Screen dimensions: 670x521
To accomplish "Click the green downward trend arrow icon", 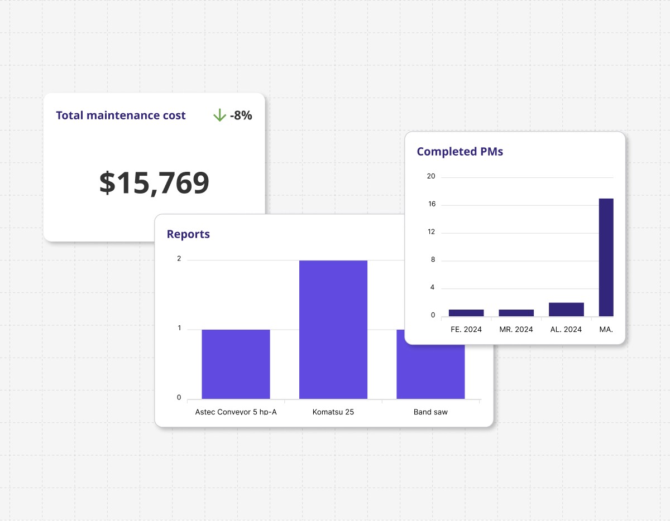I will coord(219,115).
